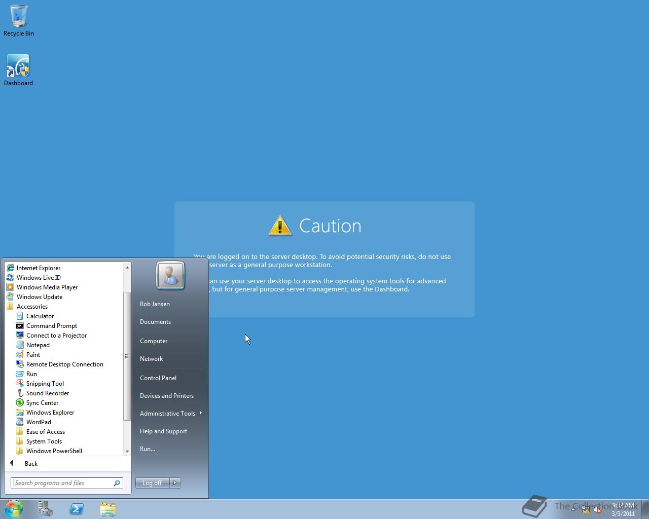Expand the Windows PowerShell folder
Image resolution: width=649 pixels, height=519 pixels.
tap(49, 451)
